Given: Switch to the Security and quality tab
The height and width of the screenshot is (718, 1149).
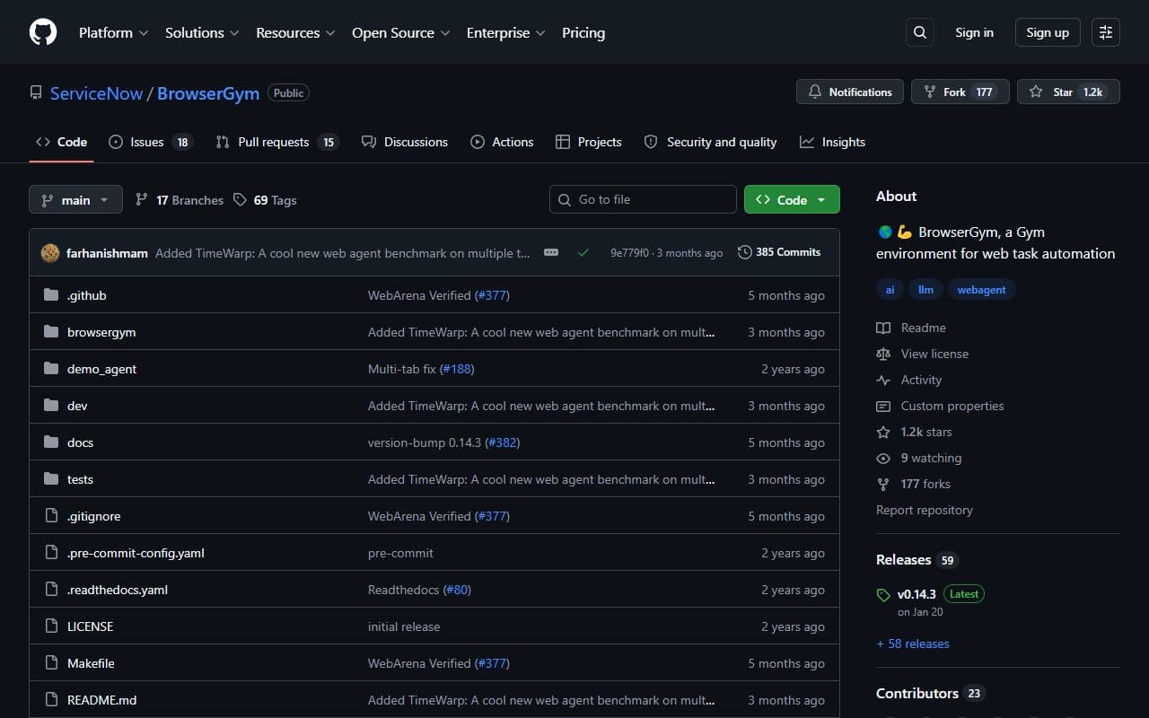Looking at the screenshot, I should pos(710,142).
